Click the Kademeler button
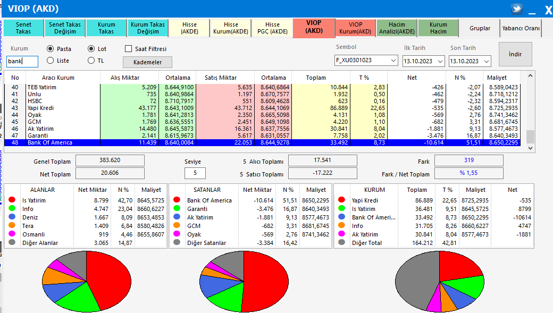Image resolution: width=553 pixels, height=313 pixels. pos(147,62)
